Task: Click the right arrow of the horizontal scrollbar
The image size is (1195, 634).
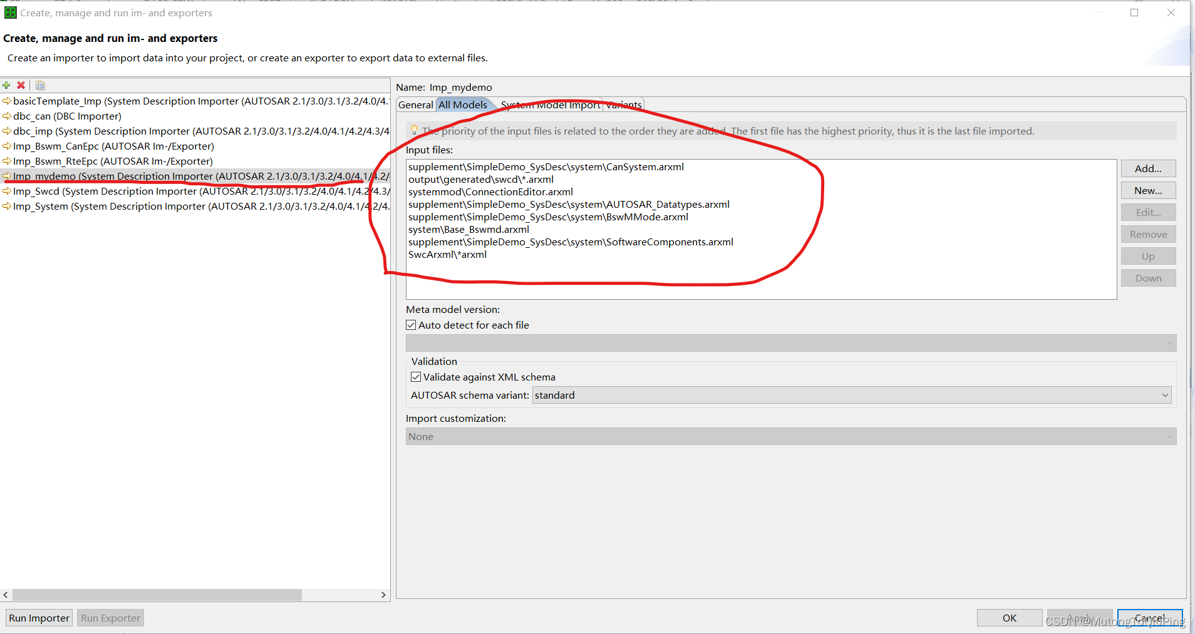Action: click(383, 595)
